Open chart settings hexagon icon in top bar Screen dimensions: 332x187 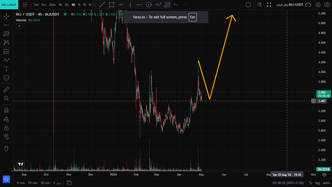318,5
